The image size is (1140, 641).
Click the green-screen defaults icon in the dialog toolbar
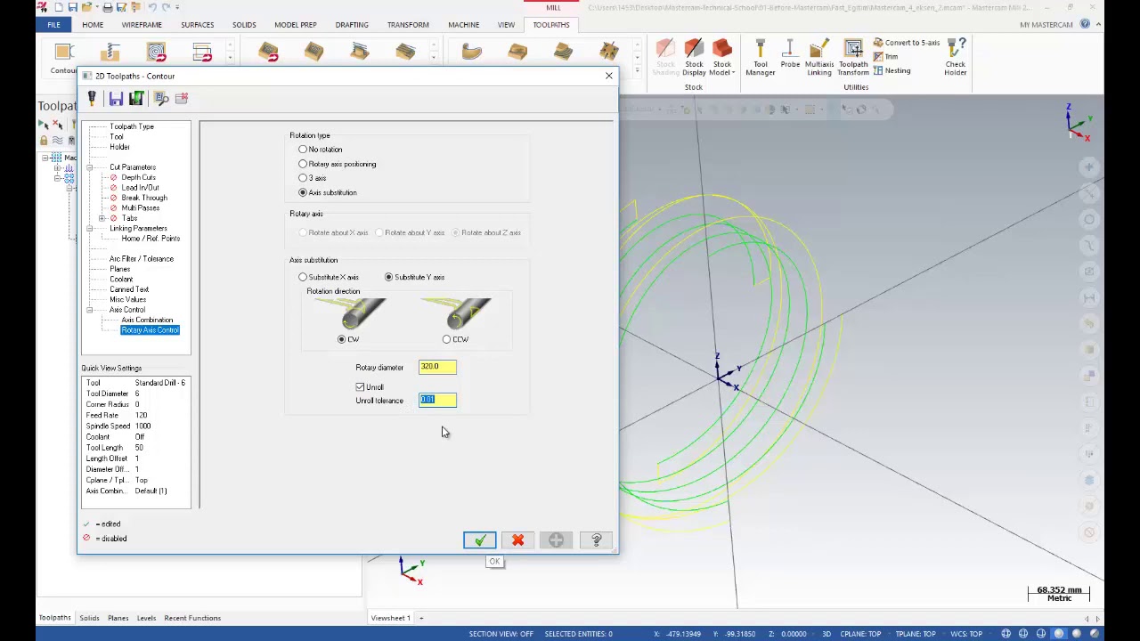(x=136, y=99)
